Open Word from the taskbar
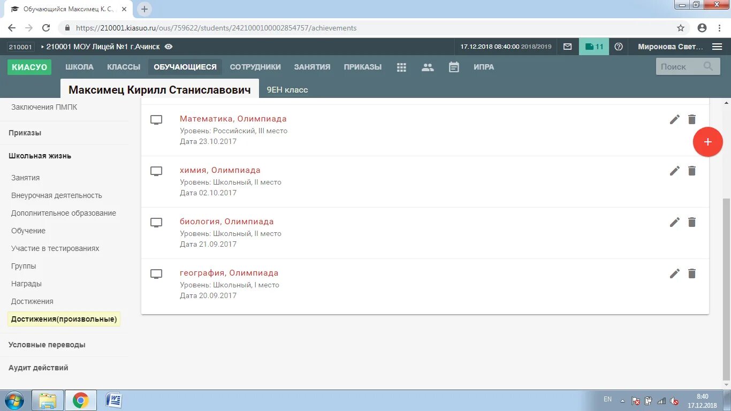 click(114, 400)
